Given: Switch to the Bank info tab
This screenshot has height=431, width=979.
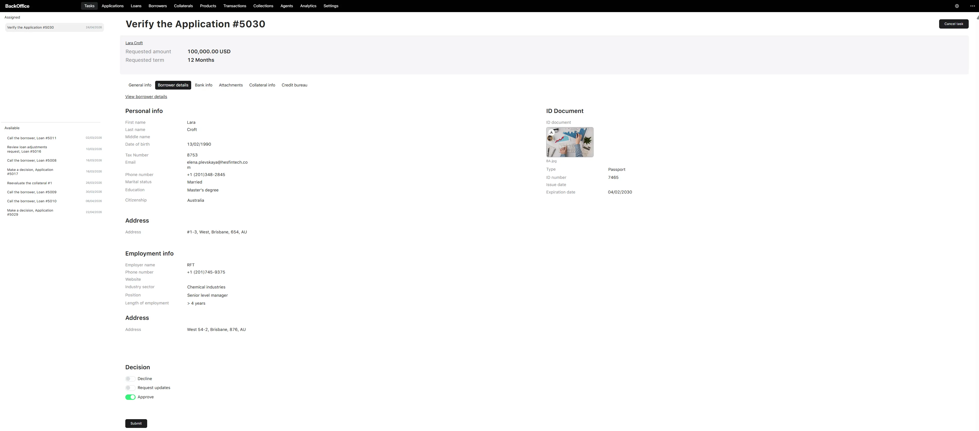Looking at the screenshot, I should click(204, 85).
